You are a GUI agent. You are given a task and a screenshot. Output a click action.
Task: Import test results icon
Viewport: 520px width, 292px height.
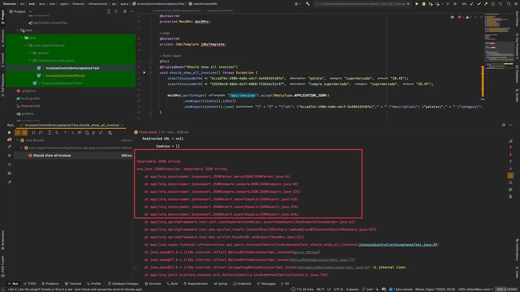(94, 132)
